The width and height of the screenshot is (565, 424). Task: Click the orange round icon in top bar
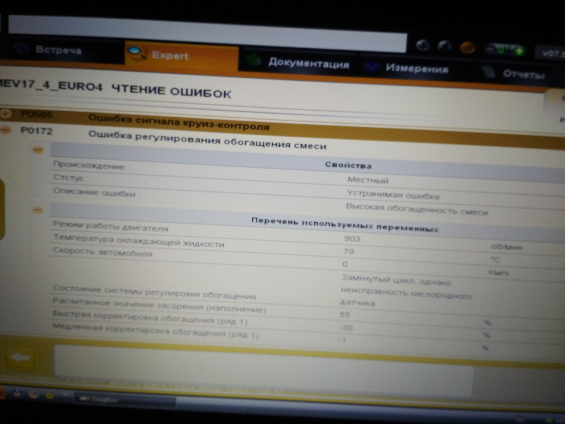pyautogui.click(x=467, y=48)
